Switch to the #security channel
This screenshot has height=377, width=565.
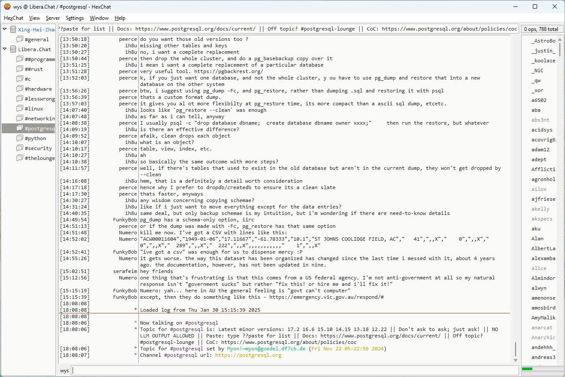38,148
